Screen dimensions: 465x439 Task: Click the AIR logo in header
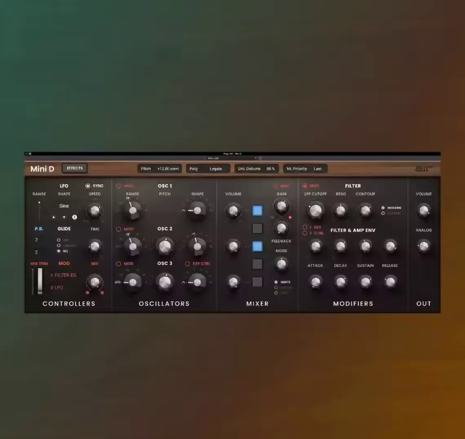coord(424,169)
